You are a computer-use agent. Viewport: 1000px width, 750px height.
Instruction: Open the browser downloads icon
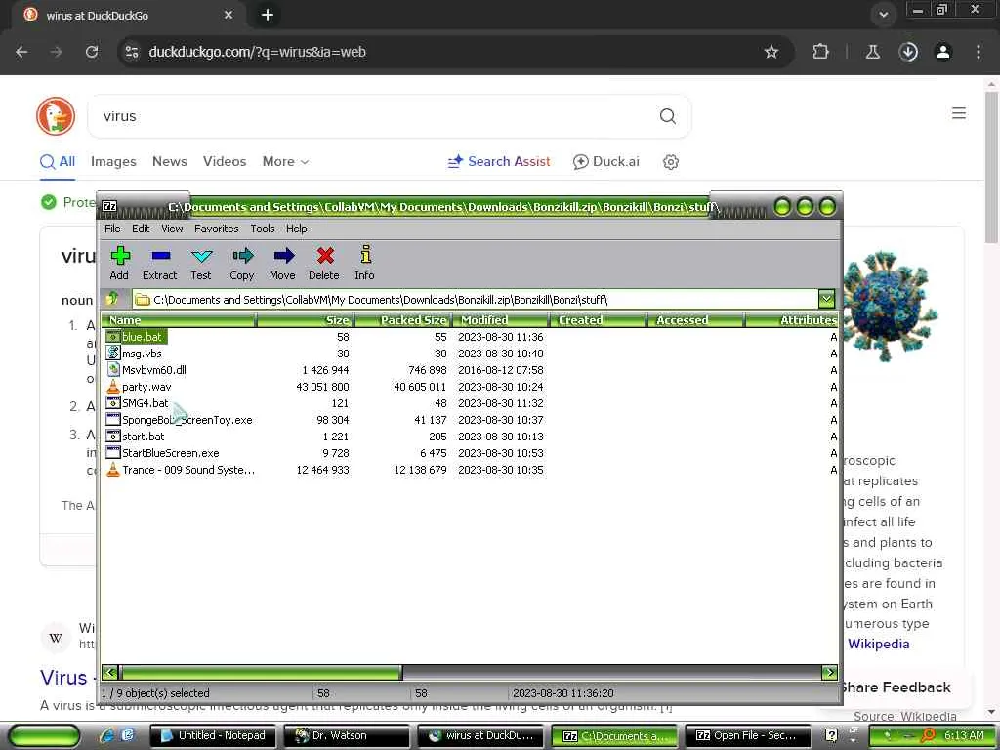(908, 52)
